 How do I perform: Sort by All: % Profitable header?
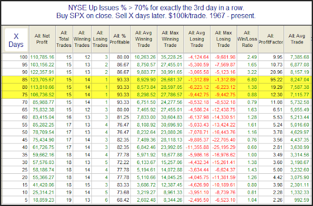119,39
